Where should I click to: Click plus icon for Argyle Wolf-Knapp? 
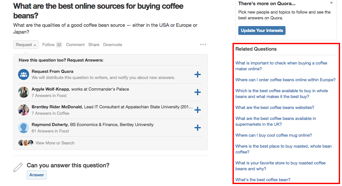pos(197,92)
